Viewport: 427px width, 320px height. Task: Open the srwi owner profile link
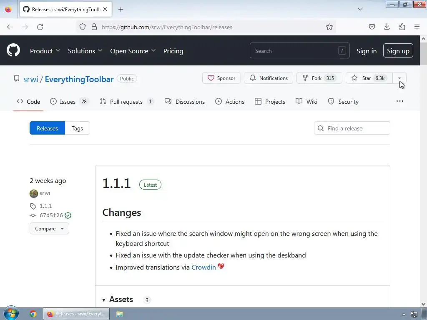[x=30, y=79]
